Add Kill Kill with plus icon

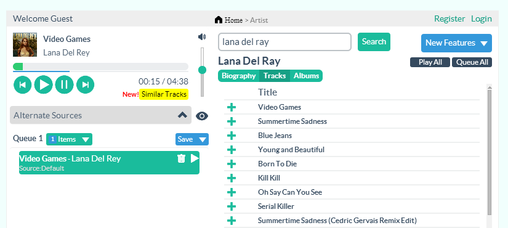tap(232, 178)
